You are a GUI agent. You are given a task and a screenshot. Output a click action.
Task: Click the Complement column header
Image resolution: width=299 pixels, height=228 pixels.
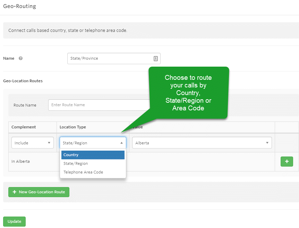[x=24, y=127]
